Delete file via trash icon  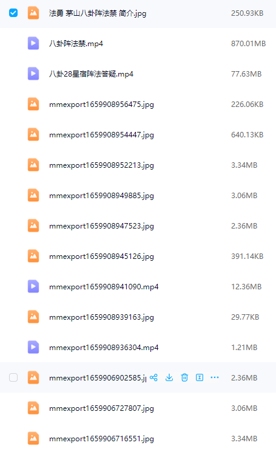(184, 377)
